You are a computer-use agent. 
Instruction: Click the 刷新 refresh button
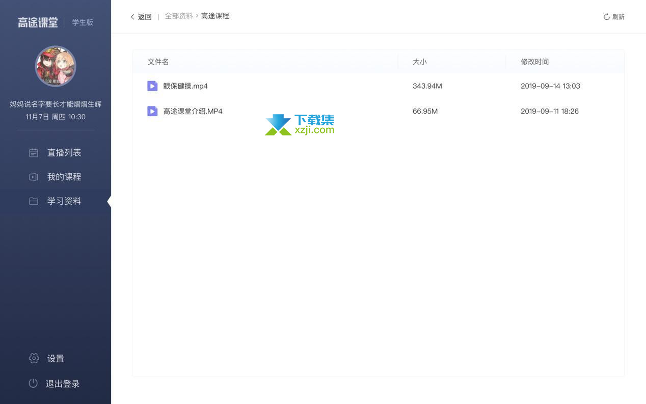click(614, 17)
